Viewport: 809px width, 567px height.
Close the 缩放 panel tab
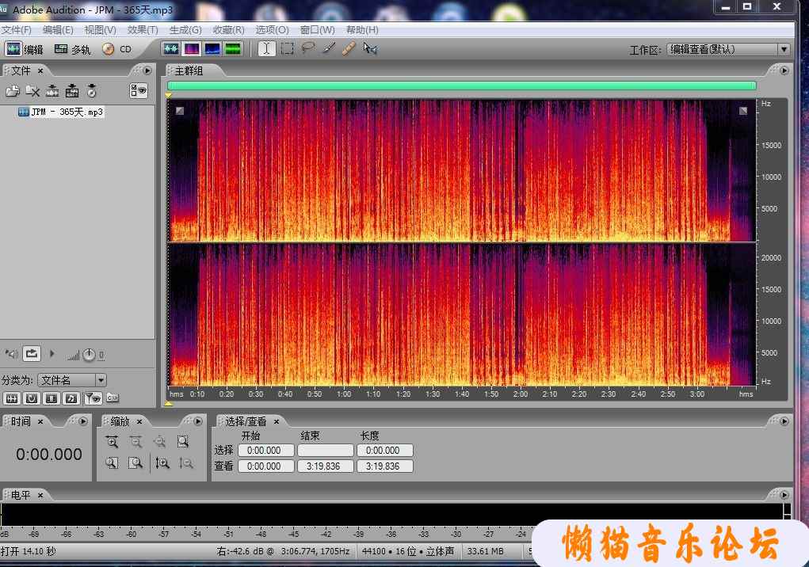139,421
